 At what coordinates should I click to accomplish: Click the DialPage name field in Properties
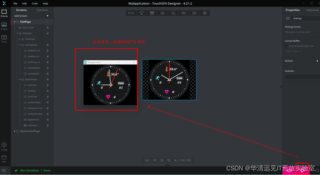coord(305,18)
